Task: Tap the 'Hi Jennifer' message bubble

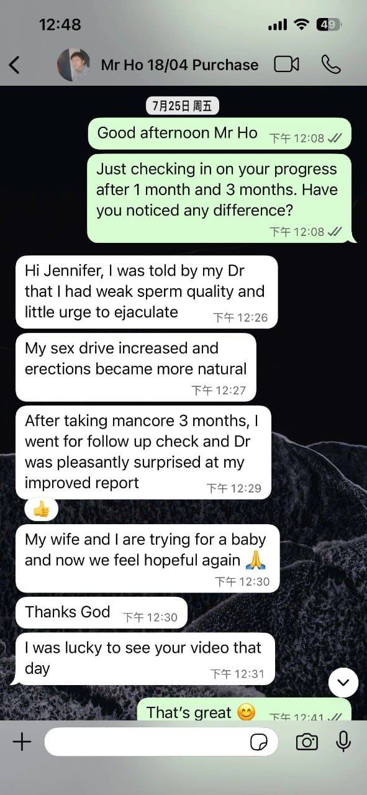Action: click(146, 292)
